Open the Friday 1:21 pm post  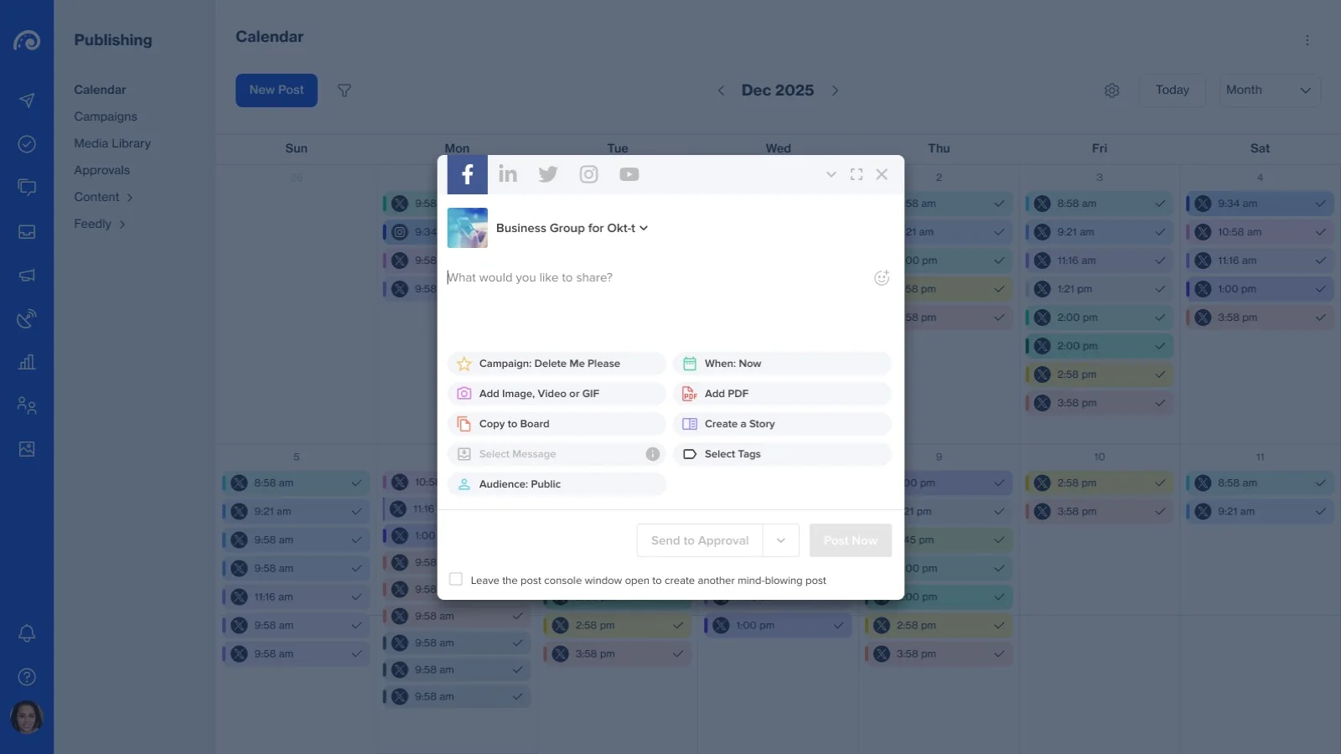coord(1099,289)
